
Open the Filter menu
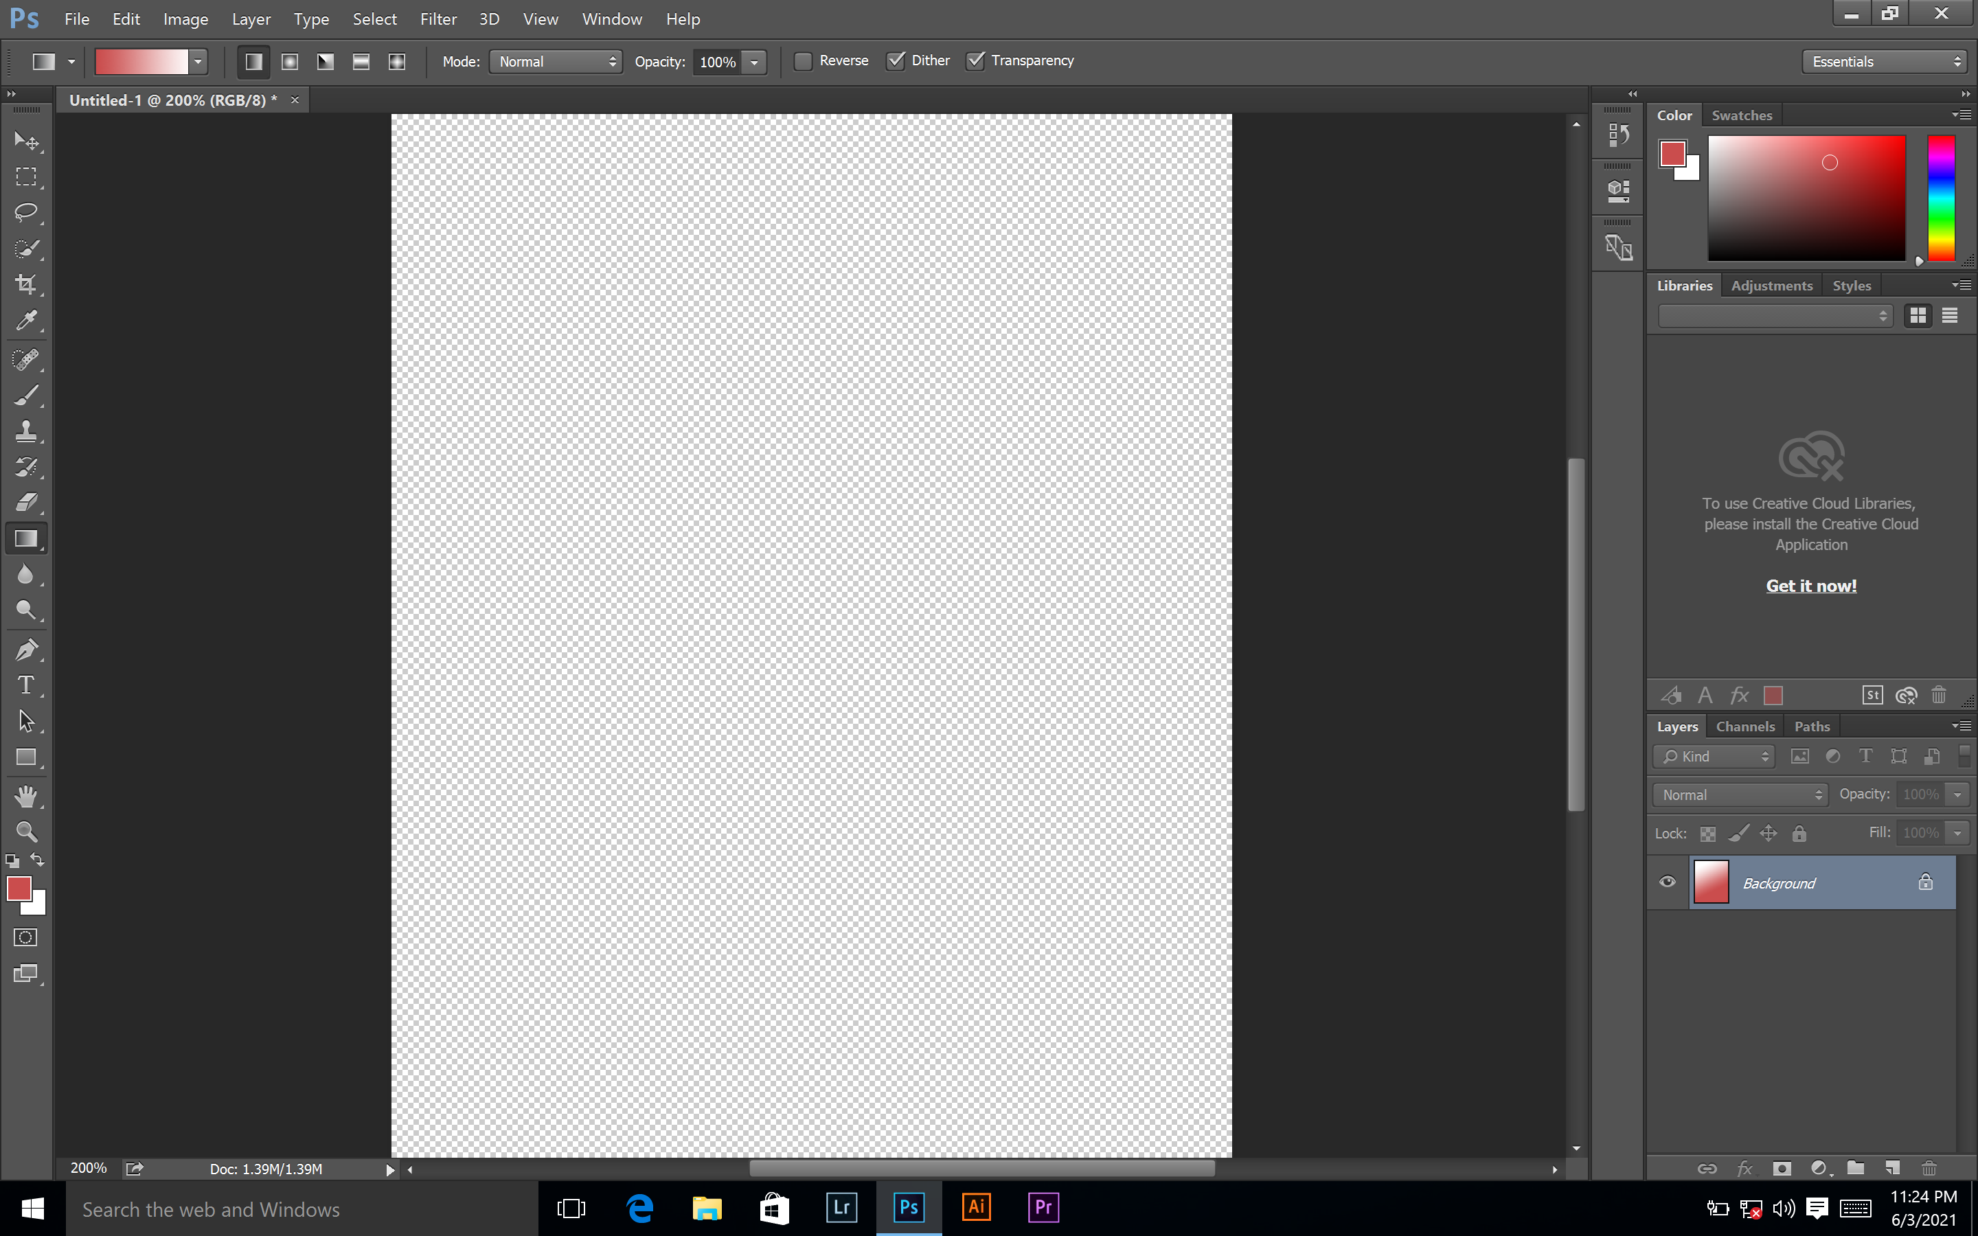(438, 19)
